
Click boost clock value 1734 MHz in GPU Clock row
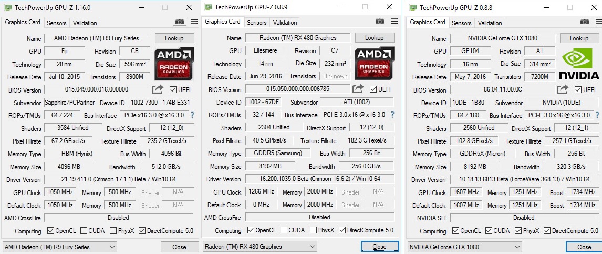click(x=583, y=192)
